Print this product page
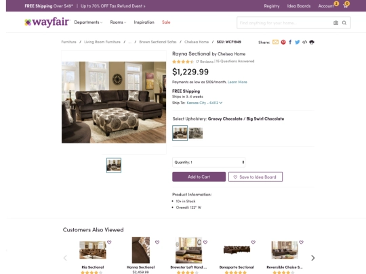Image resolution: width=366 pixels, height=274 pixels. 312,42
